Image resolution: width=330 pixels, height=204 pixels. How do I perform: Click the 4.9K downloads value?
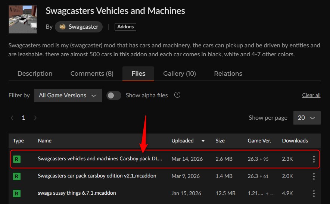(x=287, y=193)
